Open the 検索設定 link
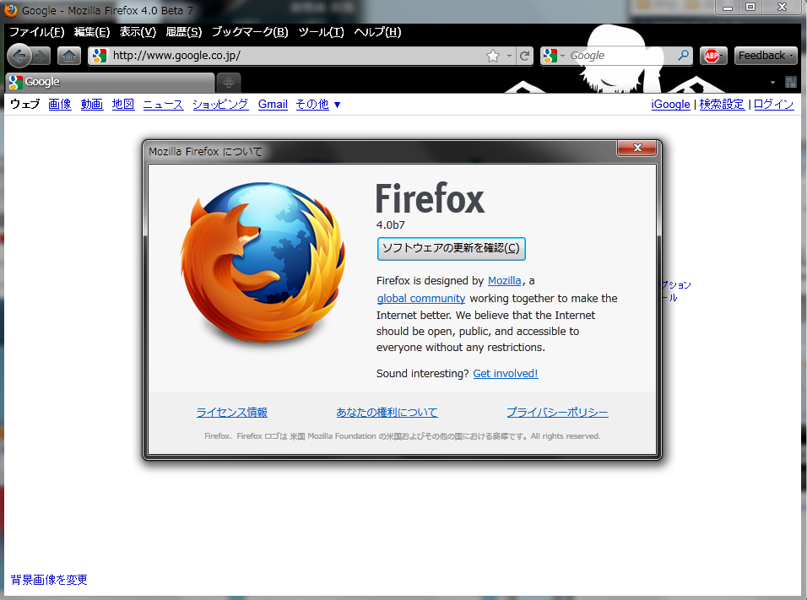The height and width of the screenshot is (600, 807). tap(722, 105)
